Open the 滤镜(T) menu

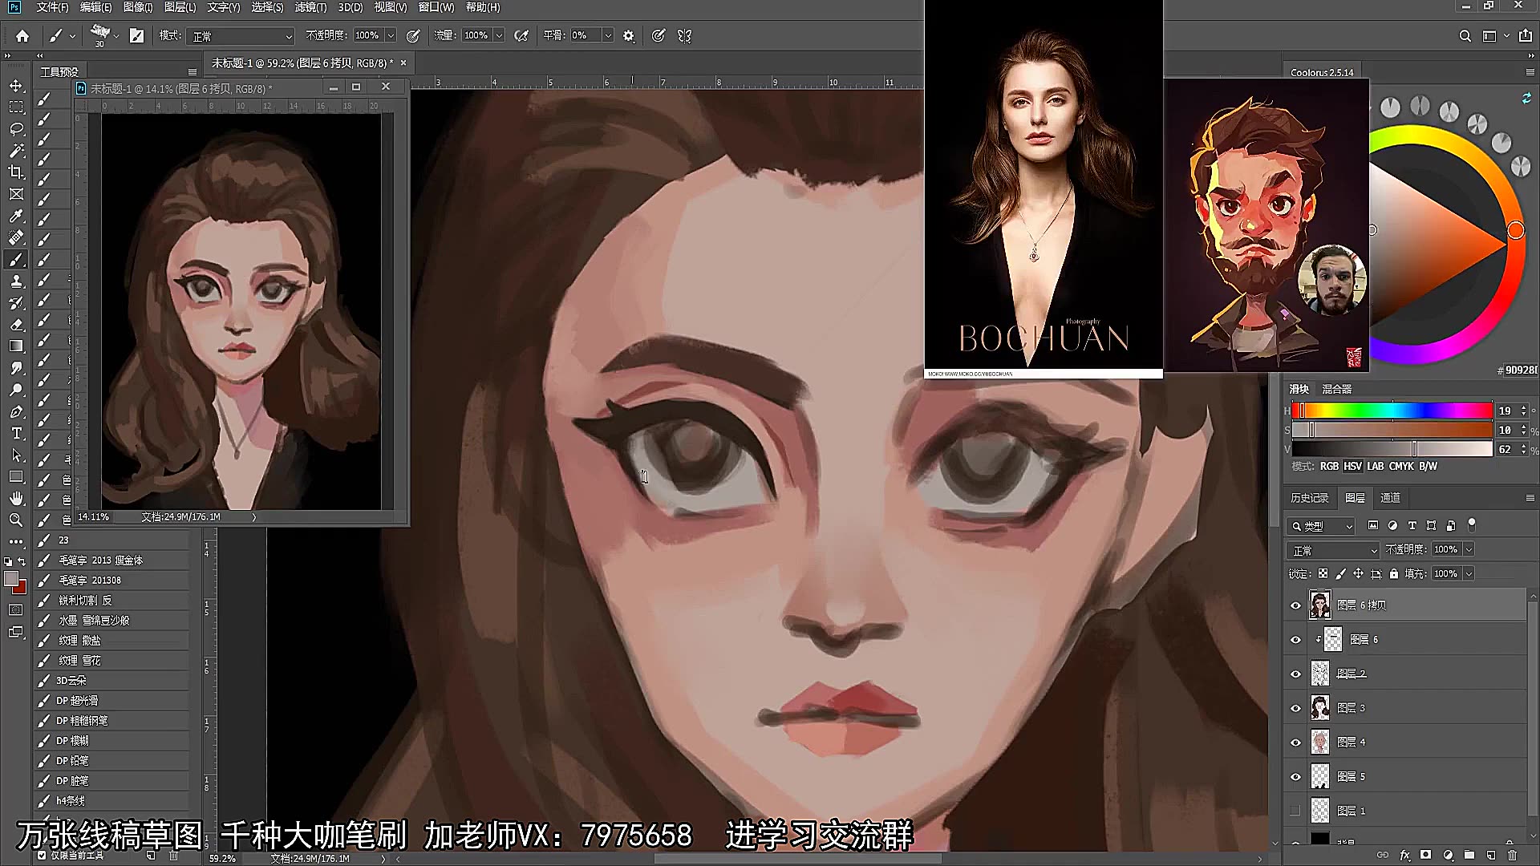click(310, 7)
